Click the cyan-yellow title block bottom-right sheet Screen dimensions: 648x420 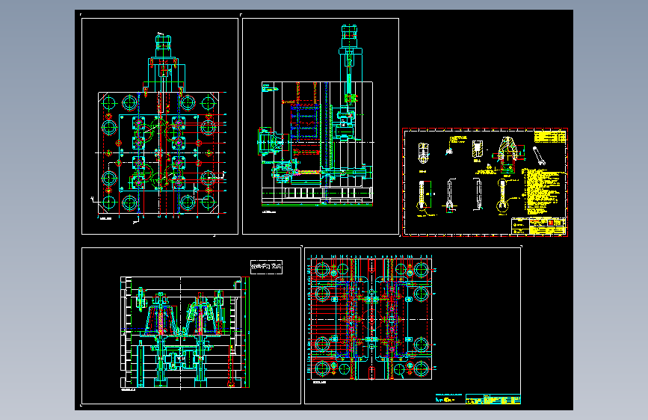click(493, 399)
